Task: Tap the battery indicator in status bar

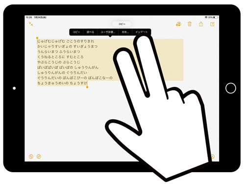Action: pyautogui.click(x=216, y=17)
